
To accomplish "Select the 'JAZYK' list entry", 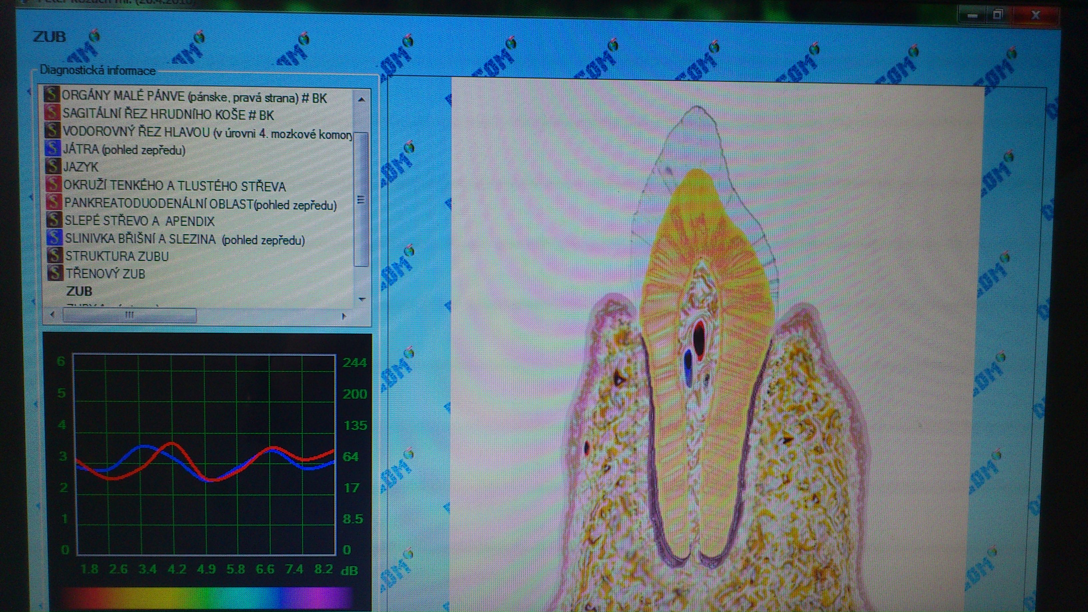I will pyautogui.click(x=81, y=167).
